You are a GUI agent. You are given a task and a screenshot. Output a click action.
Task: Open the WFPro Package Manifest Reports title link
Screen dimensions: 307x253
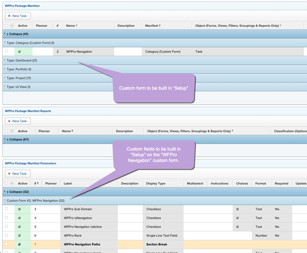pyautogui.click(x=28, y=111)
